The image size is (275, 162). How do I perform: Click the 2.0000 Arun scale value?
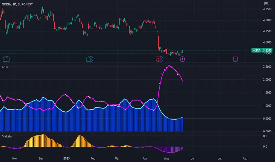click(x=267, y=80)
